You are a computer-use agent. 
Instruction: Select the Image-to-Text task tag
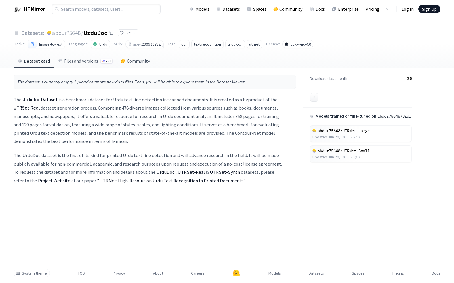pyautogui.click(x=46, y=44)
